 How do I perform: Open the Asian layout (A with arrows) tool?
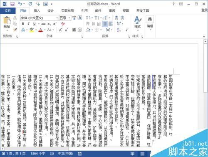coord(108,30)
